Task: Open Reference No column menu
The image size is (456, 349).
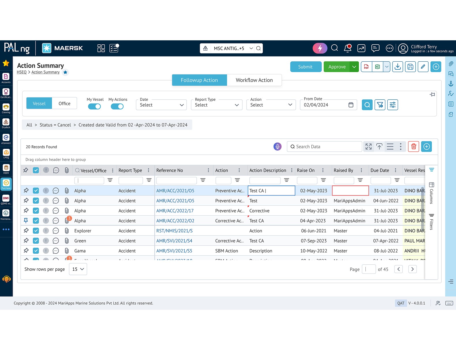Action: (x=208, y=170)
